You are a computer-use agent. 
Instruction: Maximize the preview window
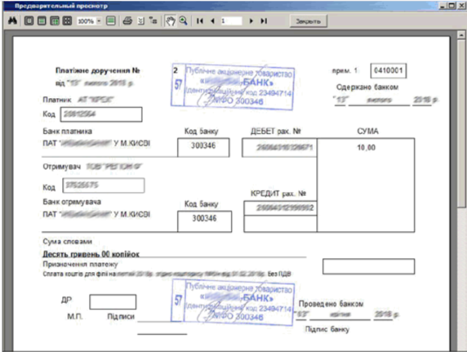coord(452,5)
